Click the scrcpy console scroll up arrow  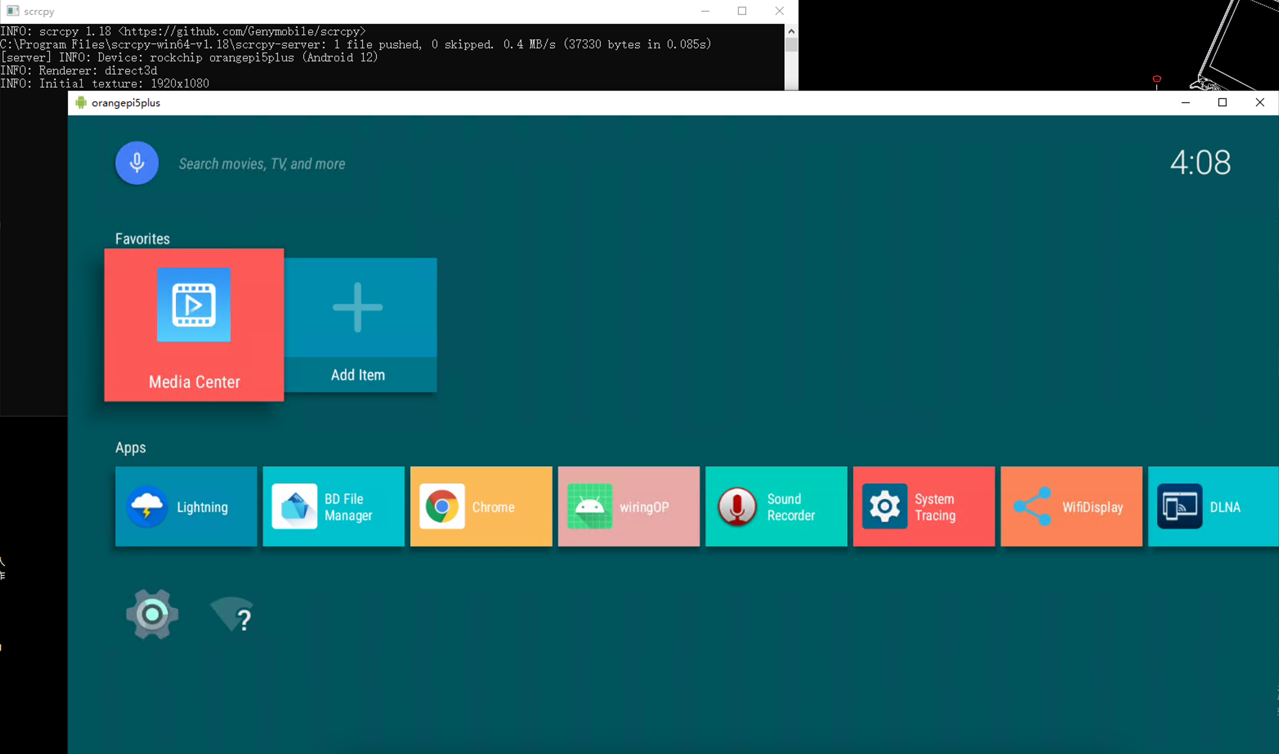point(791,31)
